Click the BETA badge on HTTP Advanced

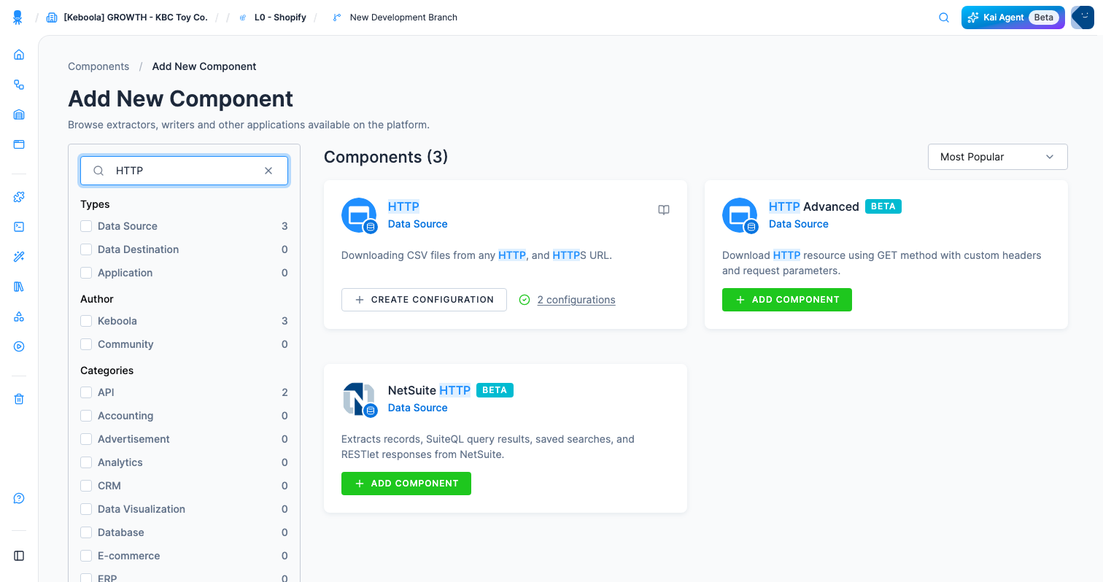tap(883, 206)
